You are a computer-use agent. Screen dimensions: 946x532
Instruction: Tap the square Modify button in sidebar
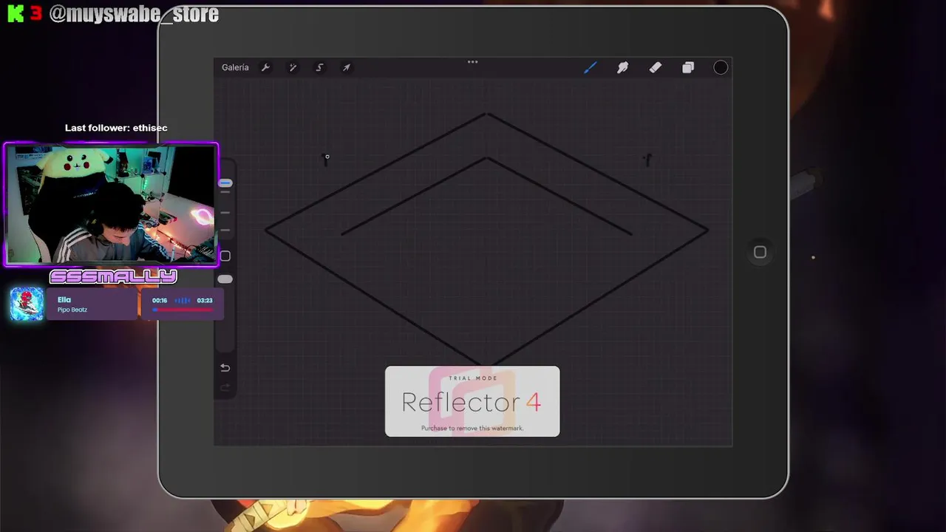(225, 256)
